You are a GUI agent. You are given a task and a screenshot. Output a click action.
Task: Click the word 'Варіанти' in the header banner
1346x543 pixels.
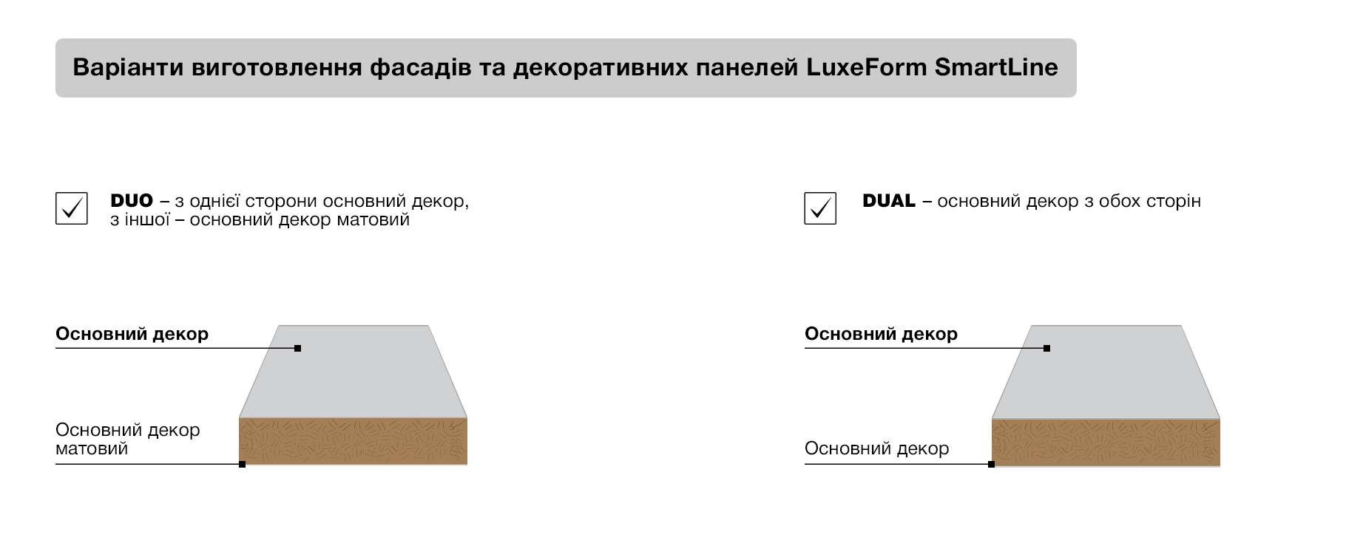tap(128, 67)
